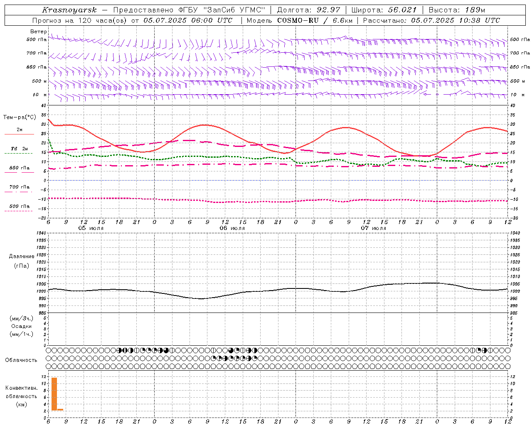The height and width of the screenshot is (425, 532).
Task: Click the '700 гПа' temperature legend entry
Action: click(x=20, y=187)
